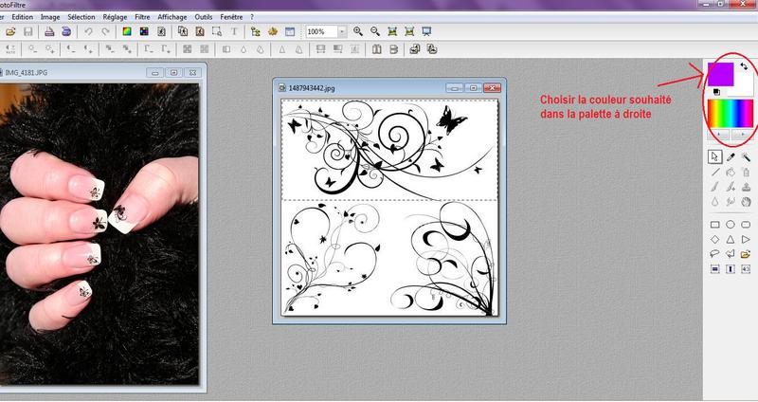The image size is (758, 402).
Task: Open the Réglage menu
Action: point(114,17)
